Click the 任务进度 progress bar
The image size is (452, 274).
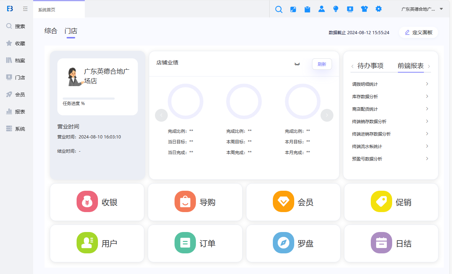coord(89,99)
